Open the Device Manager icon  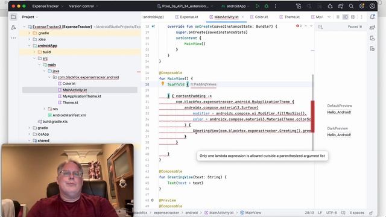(x=299, y=6)
